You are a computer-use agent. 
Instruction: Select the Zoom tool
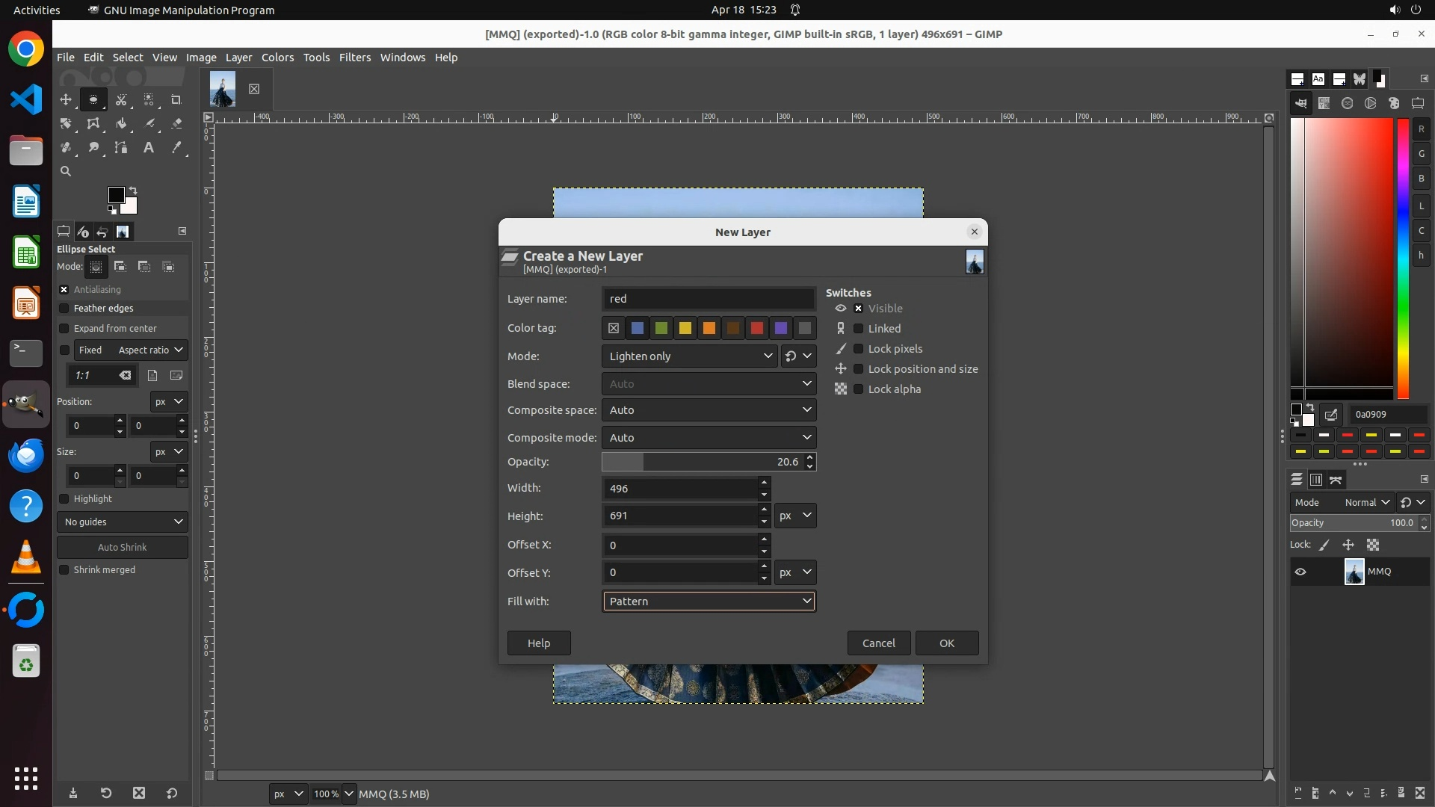[66, 171]
